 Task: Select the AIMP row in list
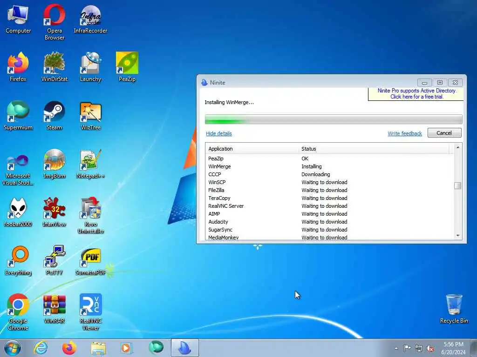pyautogui.click(x=329, y=214)
